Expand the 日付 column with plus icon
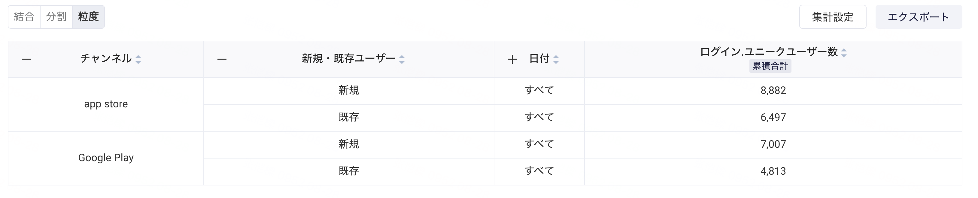This screenshot has width=978, height=198. (512, 59)
